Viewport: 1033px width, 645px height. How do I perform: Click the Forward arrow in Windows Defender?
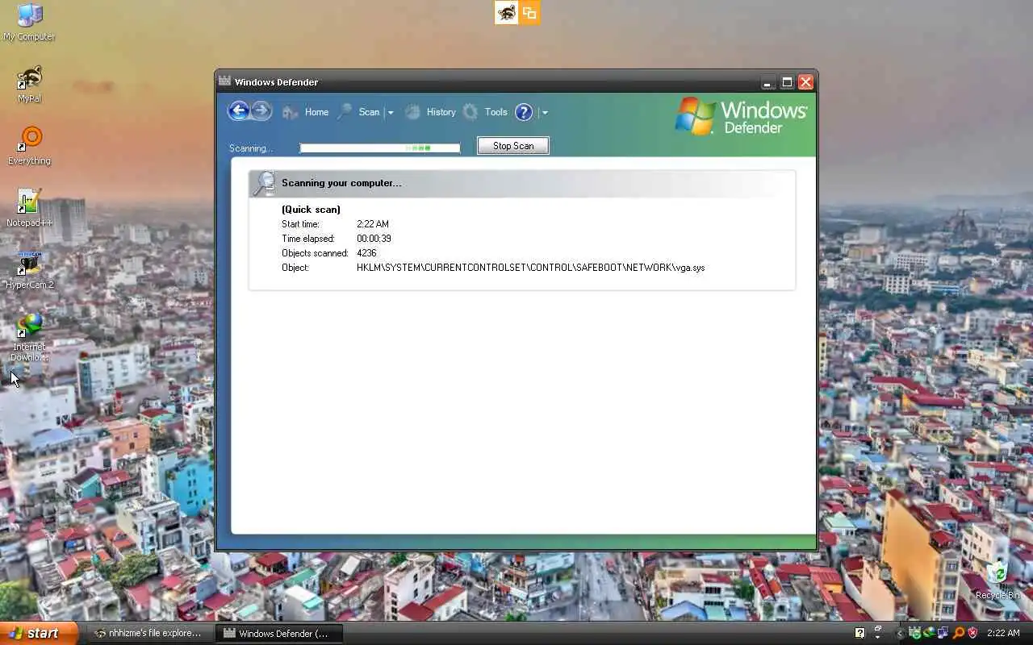click(x=261, y=111)
